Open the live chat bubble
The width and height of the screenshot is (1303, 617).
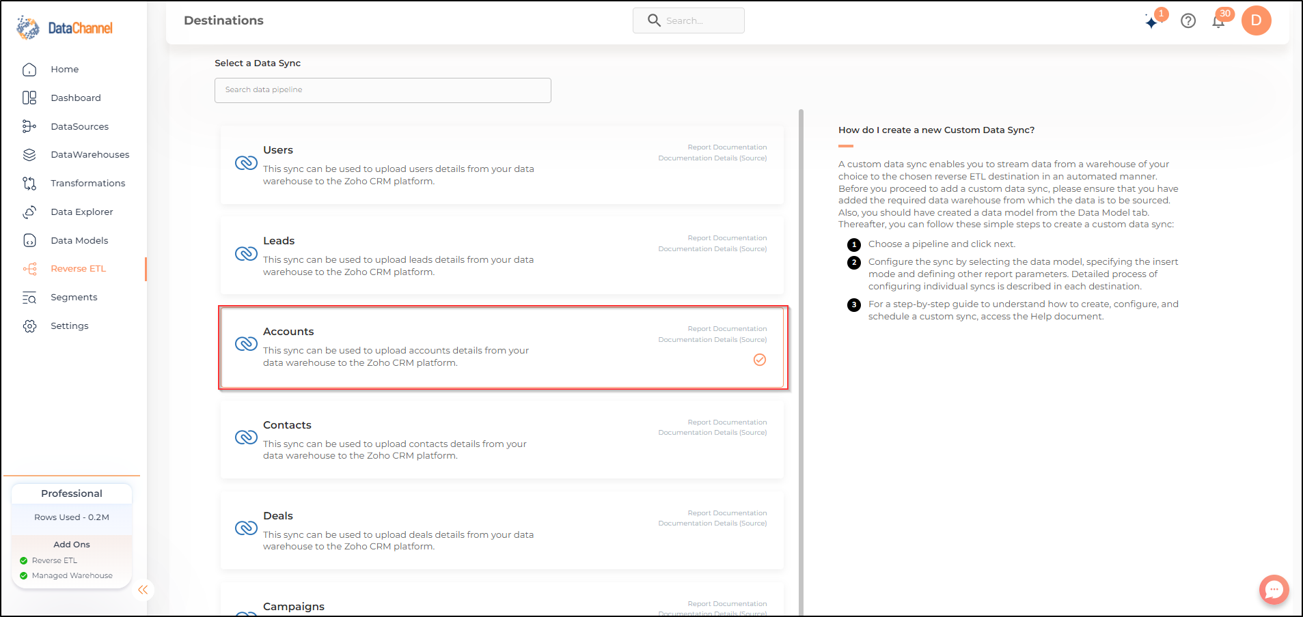1274,590
